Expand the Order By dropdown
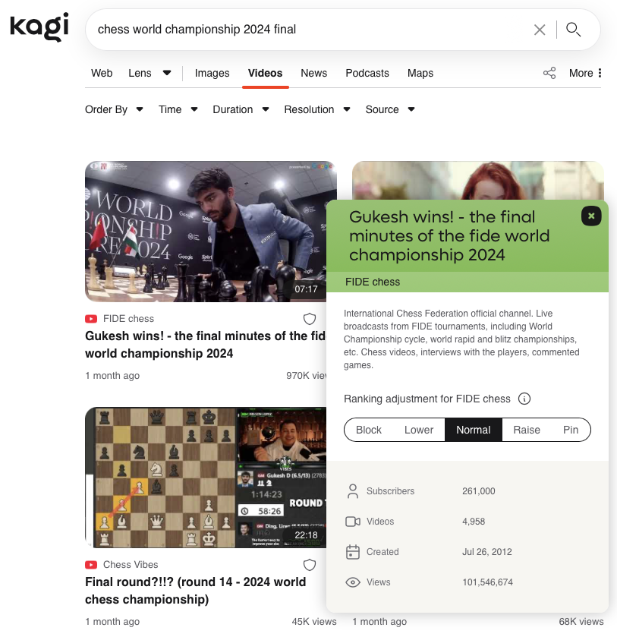617x637 pixels. 114,109
